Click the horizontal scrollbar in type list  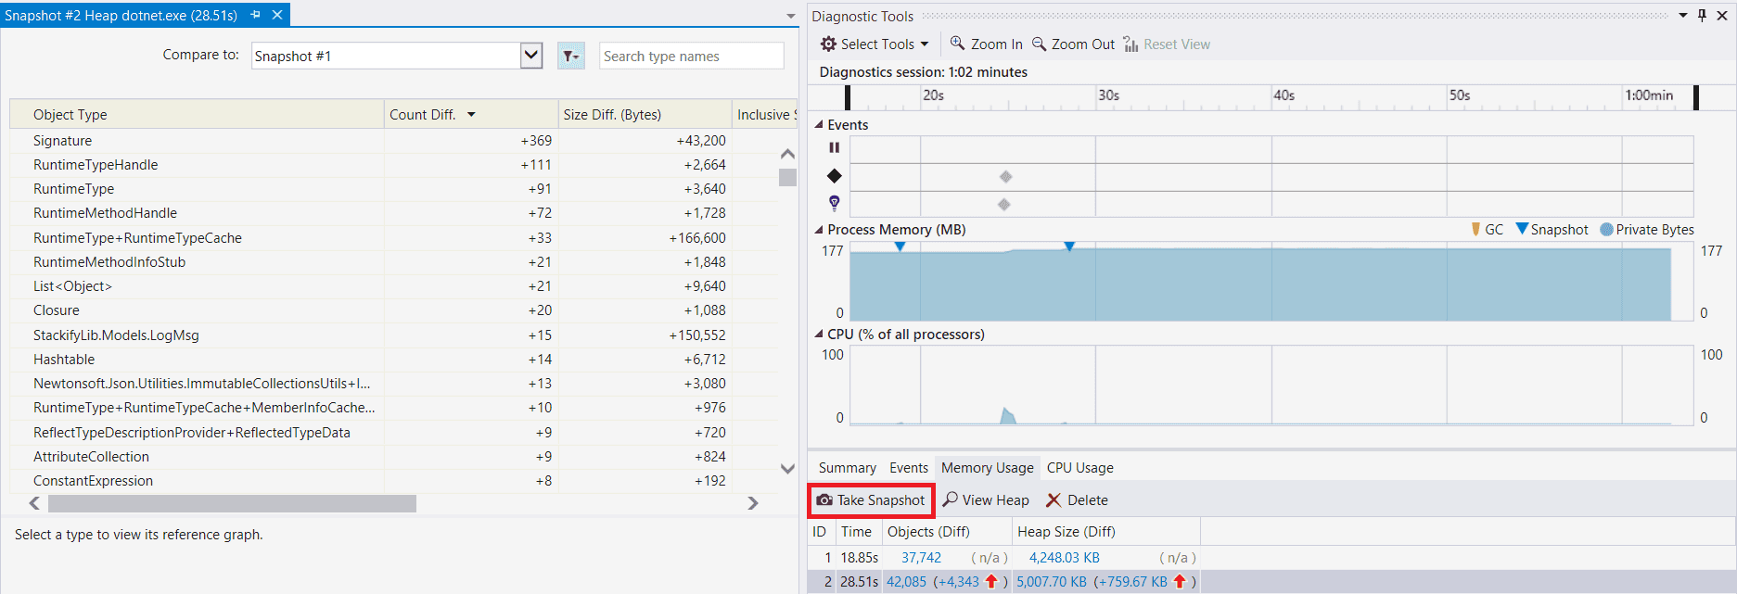tap(232, 503)
